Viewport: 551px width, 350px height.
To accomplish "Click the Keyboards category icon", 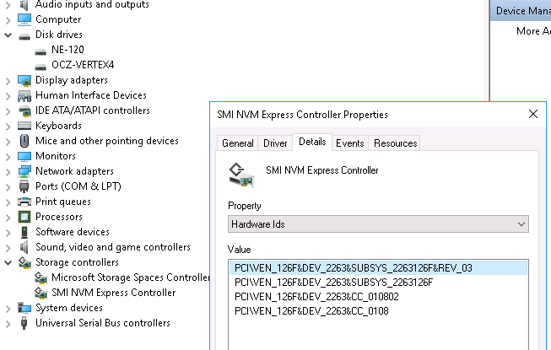I will point(24,126).
